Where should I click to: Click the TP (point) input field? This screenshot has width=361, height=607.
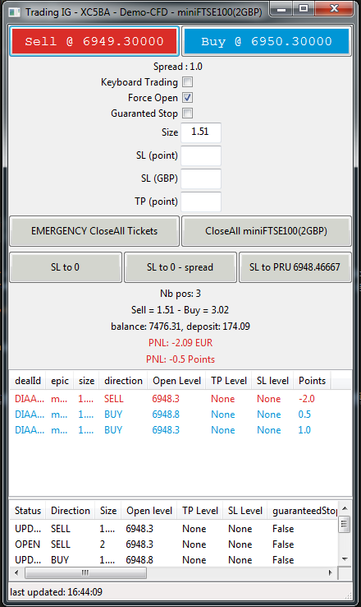tap(201, 202)
